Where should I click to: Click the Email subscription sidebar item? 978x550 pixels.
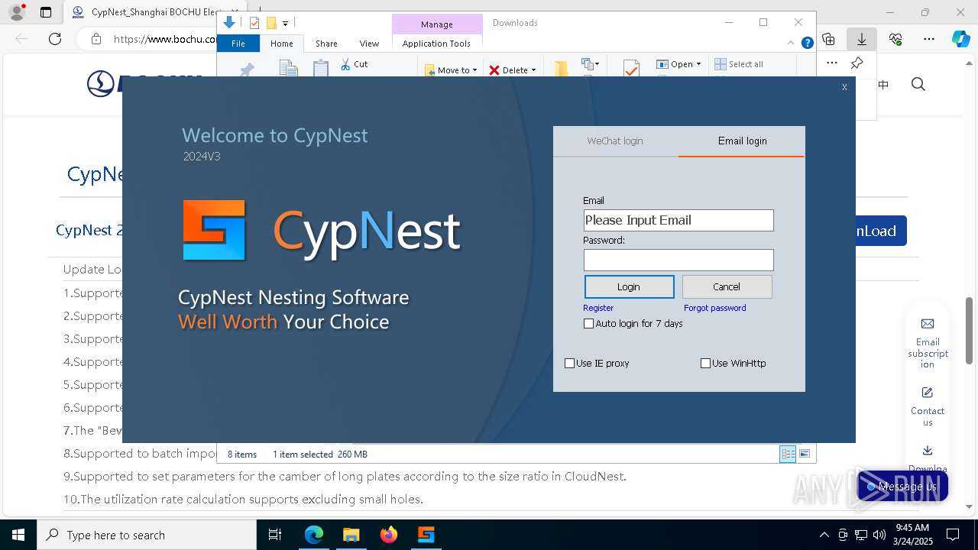coord(928,343)
